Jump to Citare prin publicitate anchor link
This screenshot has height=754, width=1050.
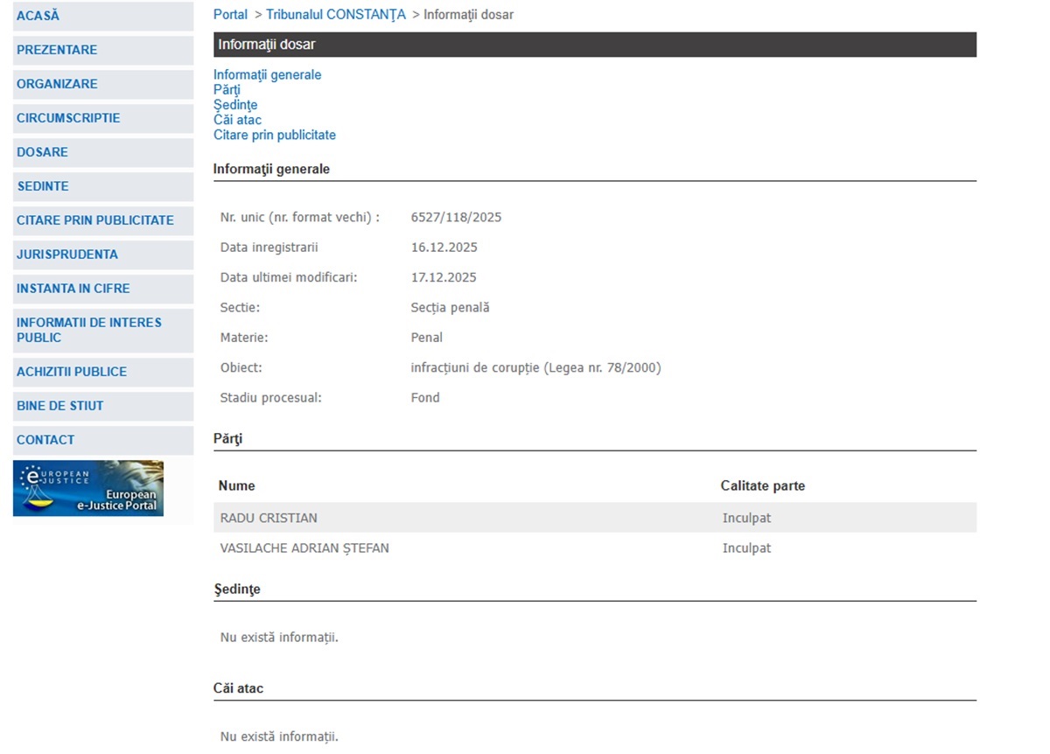(275, 135)
